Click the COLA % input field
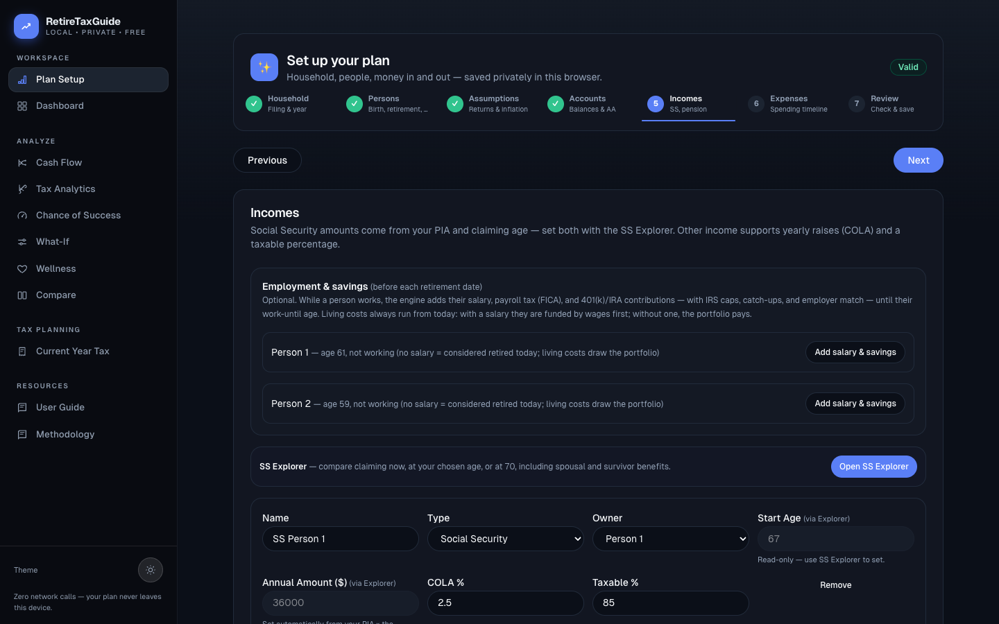This screenshot has width=999, height=624. pyautogui.click(x=506, y=603)
